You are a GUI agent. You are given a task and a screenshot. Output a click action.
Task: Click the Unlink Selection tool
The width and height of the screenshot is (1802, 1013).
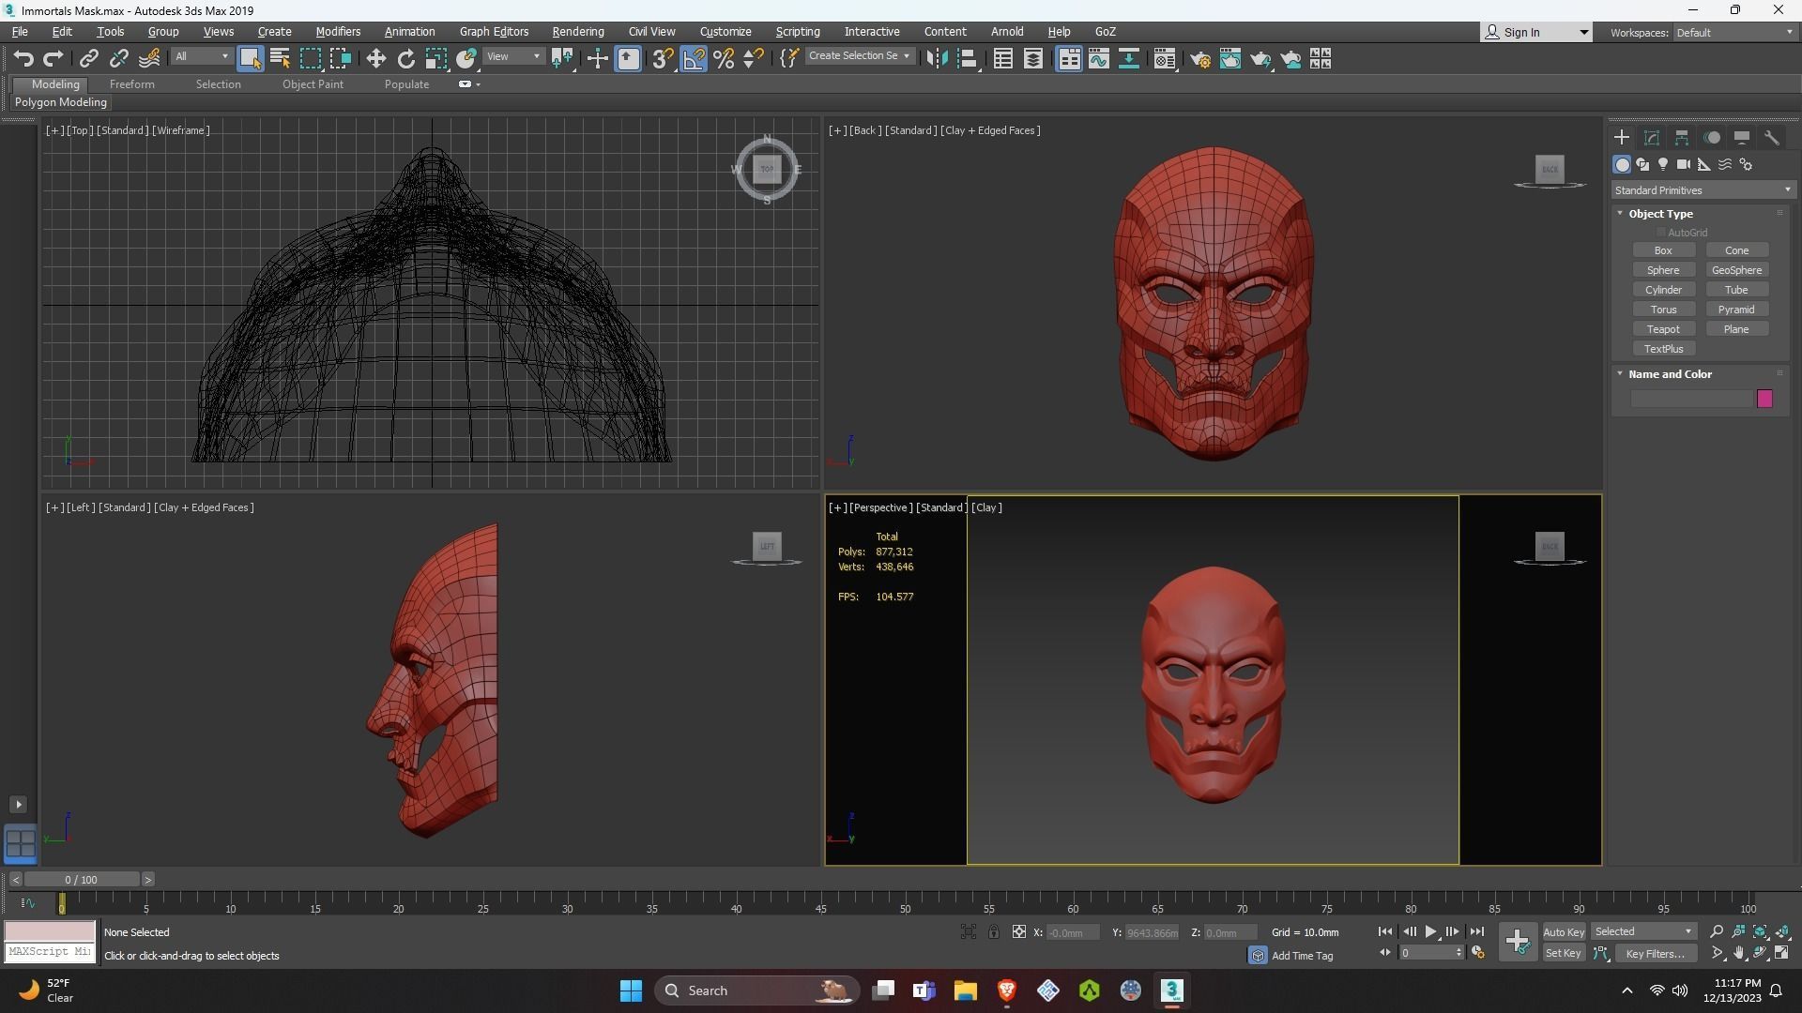(x=119, y=59)
